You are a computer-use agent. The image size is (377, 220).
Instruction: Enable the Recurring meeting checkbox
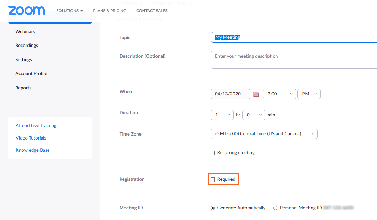pos(212,152)
